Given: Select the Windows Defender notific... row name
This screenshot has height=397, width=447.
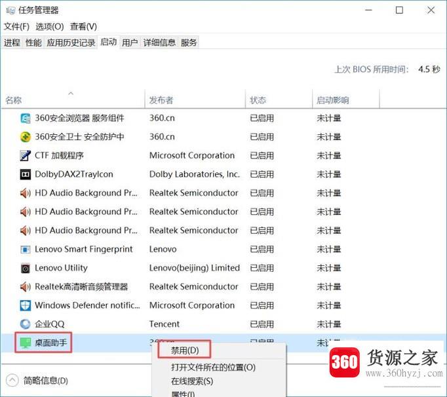Looking at the screenshot, I should pyautogui.click(x=88, y=305).
